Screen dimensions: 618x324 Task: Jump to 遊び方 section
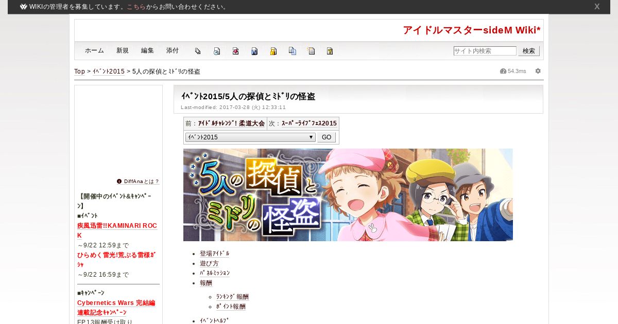pyautogui.click(x=209, y=263)
